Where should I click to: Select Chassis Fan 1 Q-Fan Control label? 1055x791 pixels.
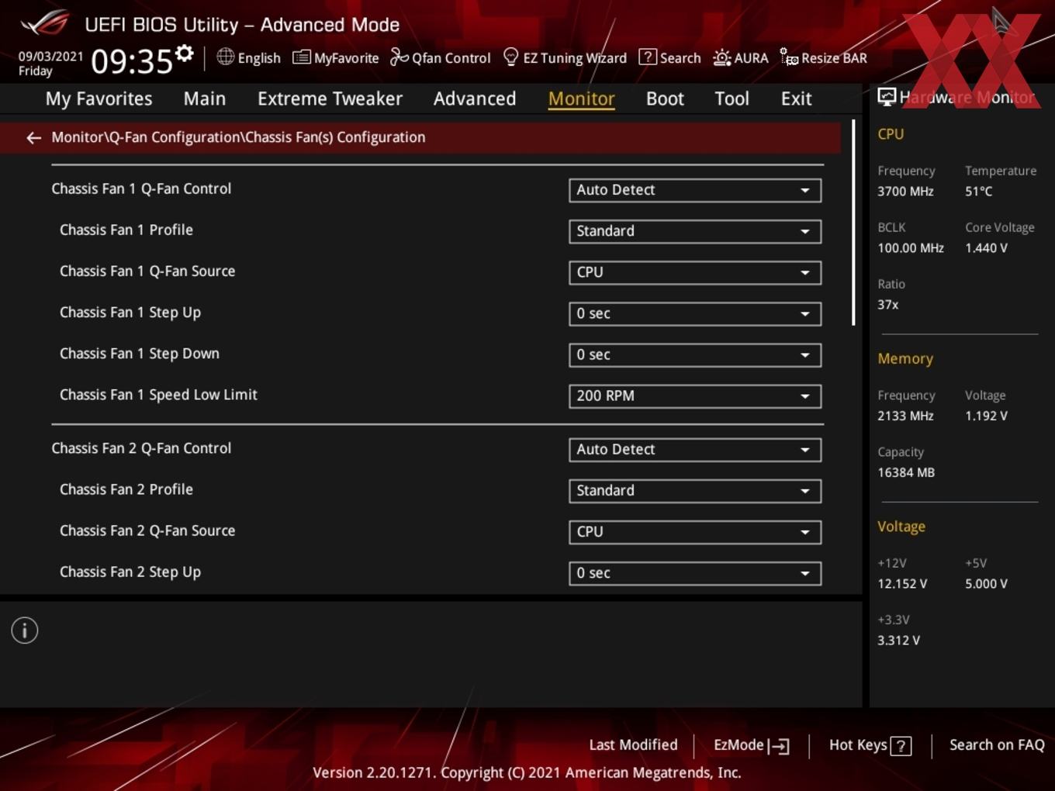[141, 188]
